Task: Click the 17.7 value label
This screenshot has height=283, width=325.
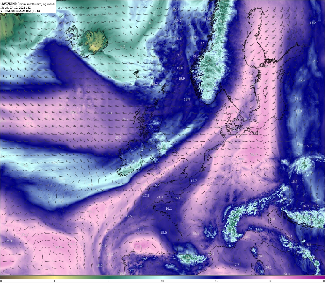Action: (x=236, y=265)
